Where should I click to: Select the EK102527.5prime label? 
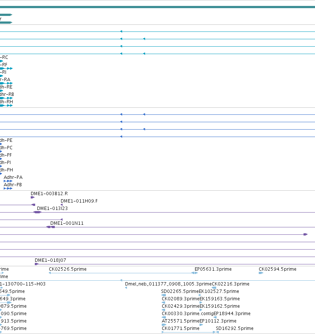click(219, 291)
